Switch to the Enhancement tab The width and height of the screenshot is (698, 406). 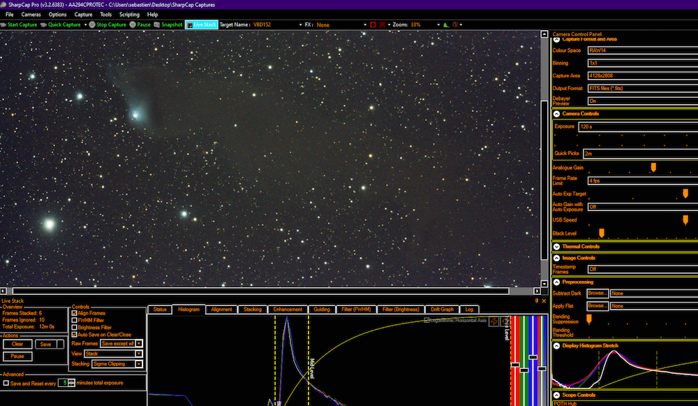(x=288, y=309)
